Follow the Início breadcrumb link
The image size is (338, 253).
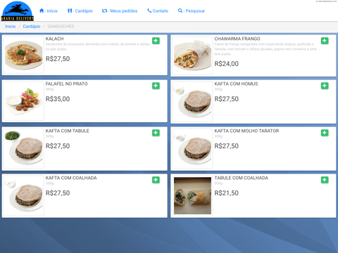(11, 27)
